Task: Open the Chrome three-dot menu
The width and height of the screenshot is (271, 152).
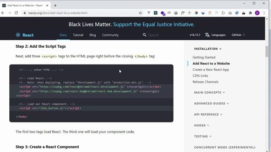Action: [x=264, y=13]
